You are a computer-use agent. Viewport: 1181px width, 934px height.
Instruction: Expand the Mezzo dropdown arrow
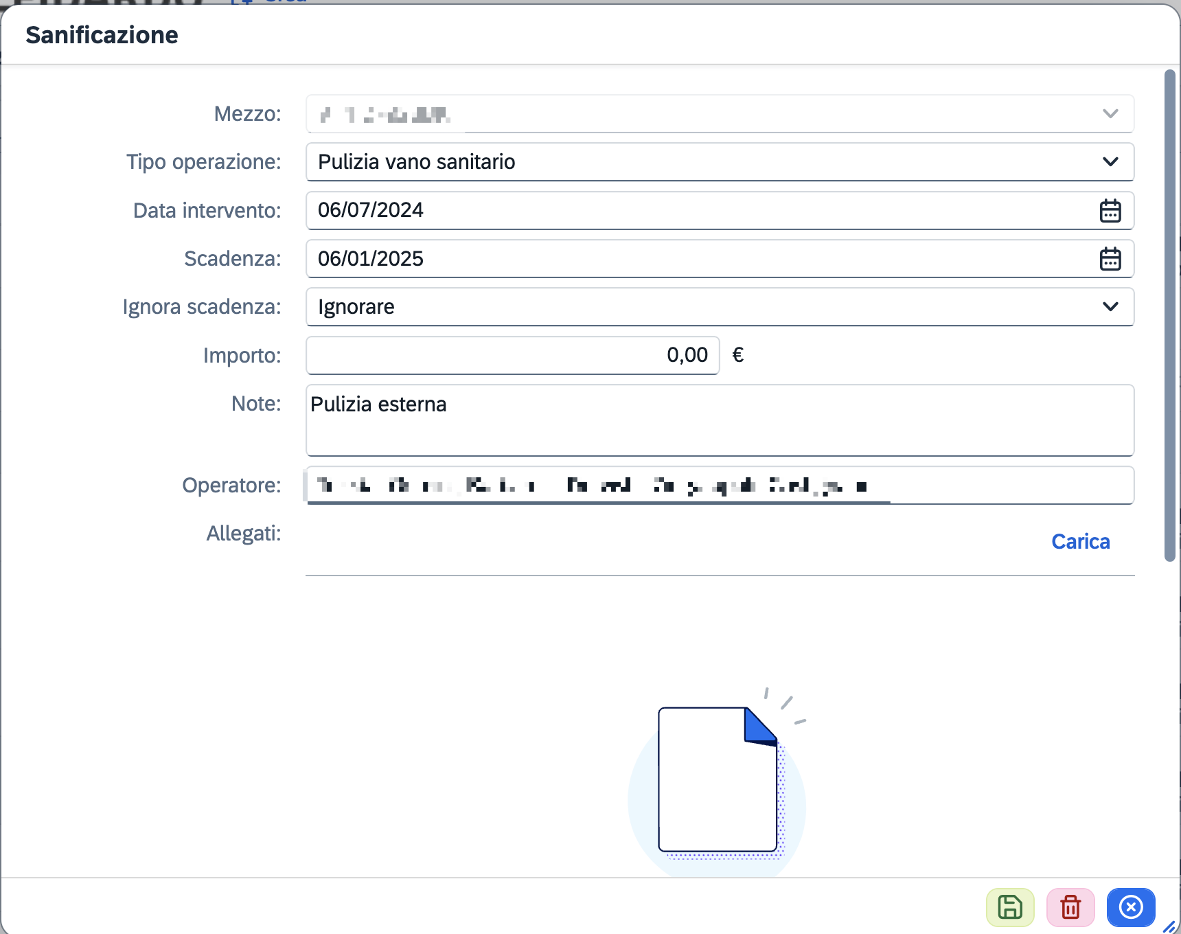1110,113
